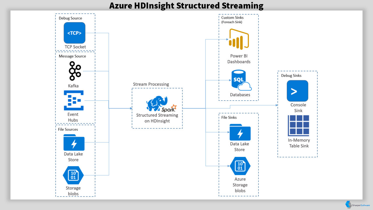Click 'Data Lake Store' caption in File Sources
The image size is (373, 210).
point(73,157)
